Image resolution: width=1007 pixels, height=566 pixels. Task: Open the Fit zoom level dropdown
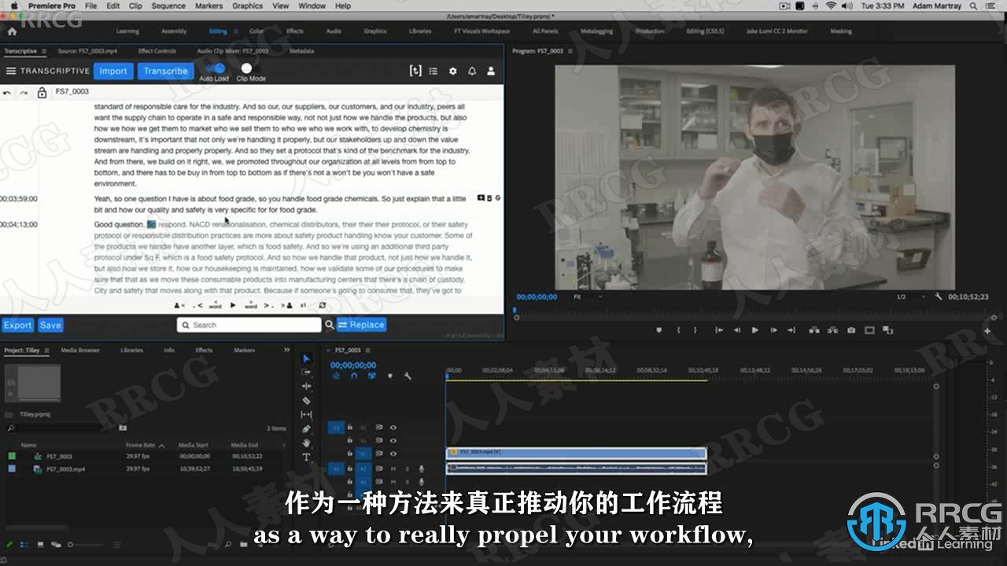(x=587, y=297)
